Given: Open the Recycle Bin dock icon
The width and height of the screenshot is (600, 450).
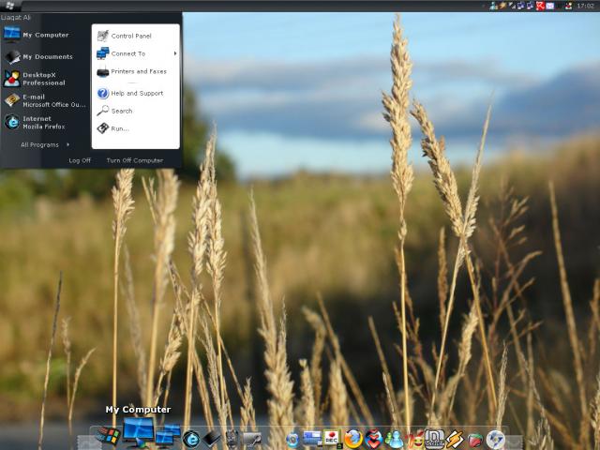Looking at the screenshot, I should [232, 438].
